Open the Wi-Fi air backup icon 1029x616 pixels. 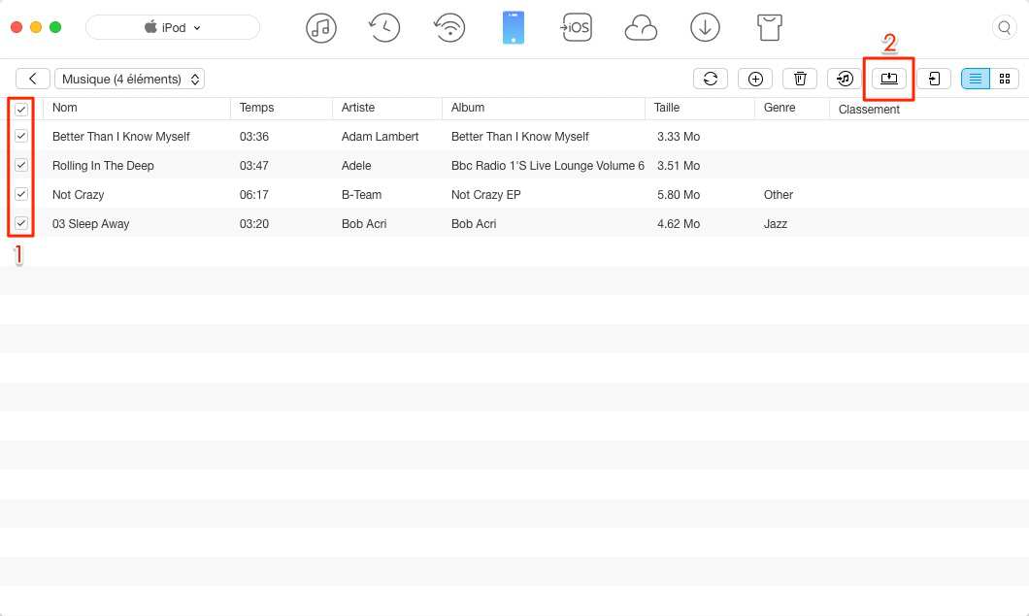tap(449, 28)
